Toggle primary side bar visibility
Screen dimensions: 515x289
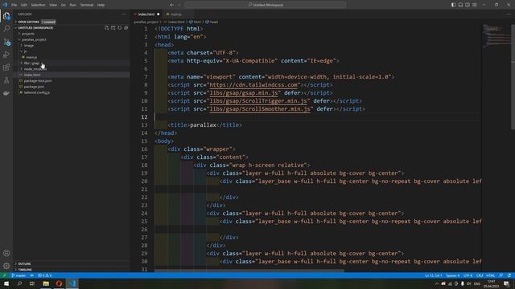453,5
